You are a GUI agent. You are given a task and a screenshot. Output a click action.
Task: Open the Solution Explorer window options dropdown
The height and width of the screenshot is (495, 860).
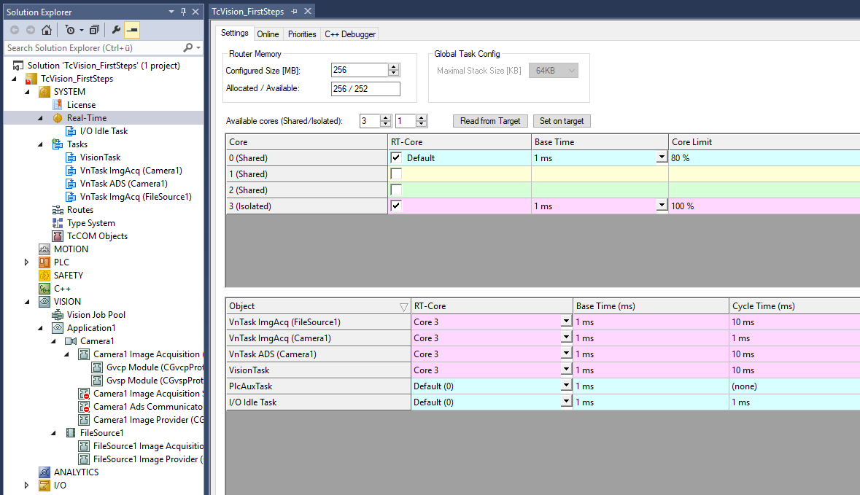(171, 12)
